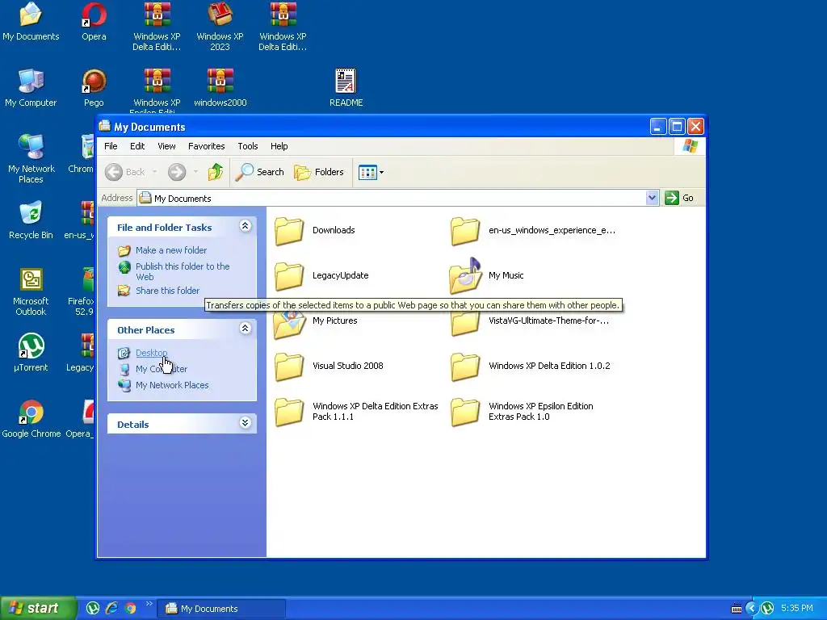Collapse the Other Places panel
827x620 pixels.
(245, 329)
